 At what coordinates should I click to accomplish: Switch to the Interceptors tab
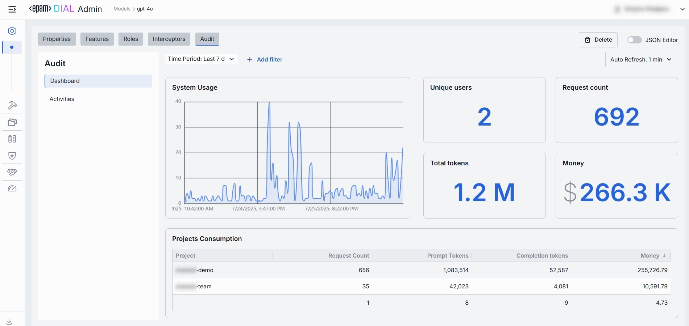[169, 39]
